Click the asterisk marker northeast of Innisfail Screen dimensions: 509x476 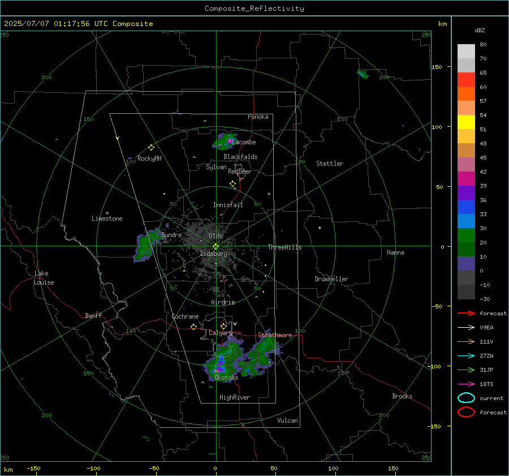point(269,194)
